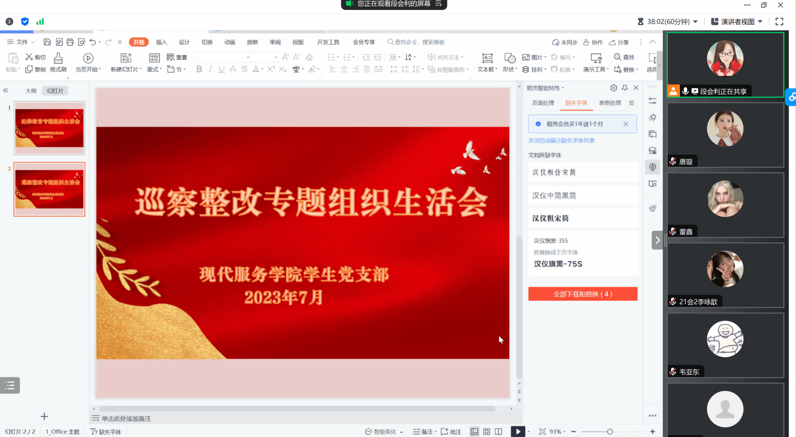Toggle the muted microphone icon beside 唐璇
796x437 pixels.
pos(673,161)
